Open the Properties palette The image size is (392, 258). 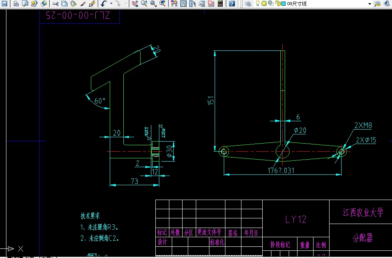point(174,4)
